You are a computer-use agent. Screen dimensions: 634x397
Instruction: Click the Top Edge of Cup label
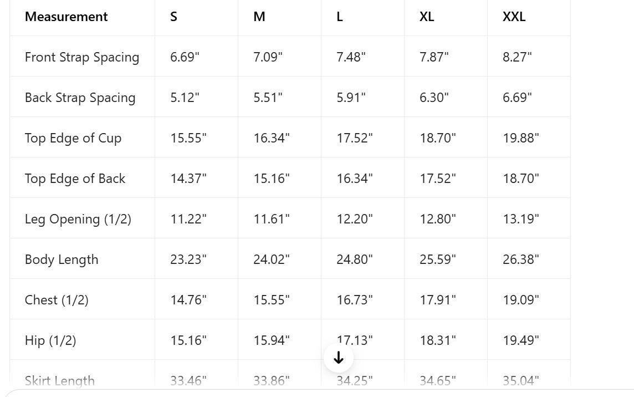(x=73, y=138)
